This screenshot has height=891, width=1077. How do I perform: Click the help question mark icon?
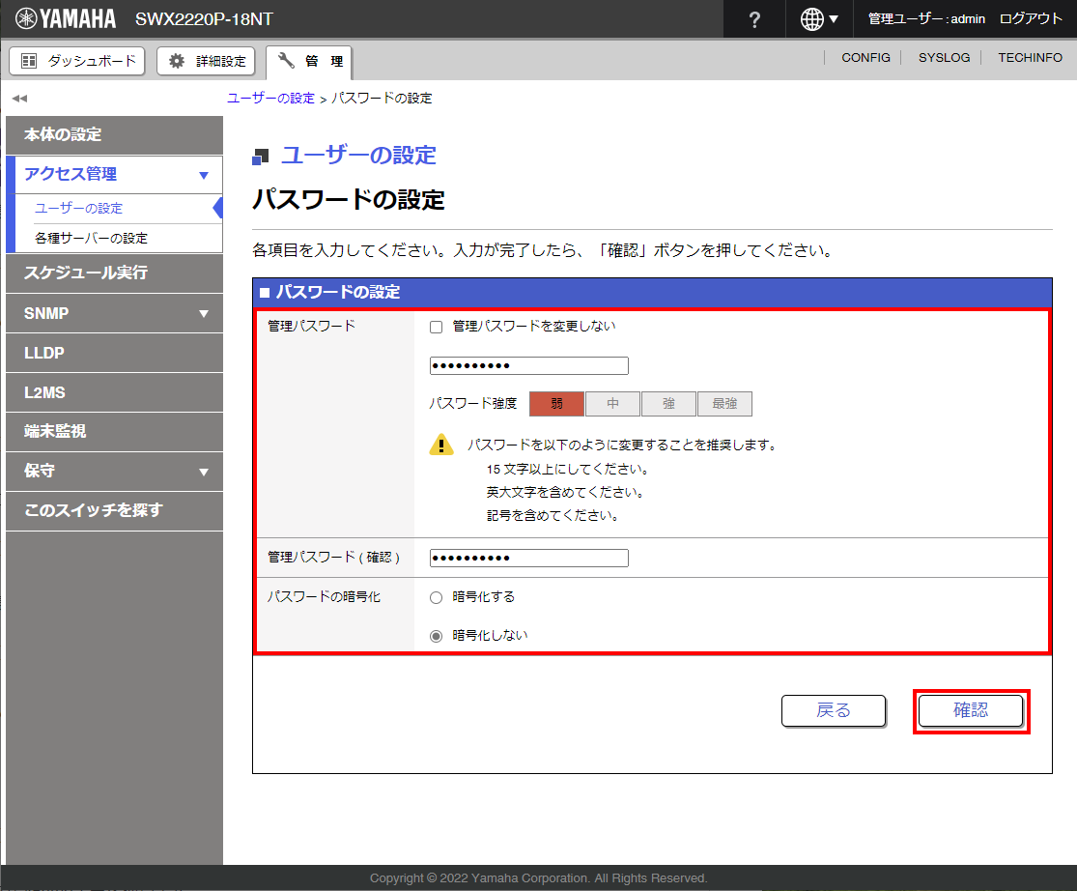754,19
